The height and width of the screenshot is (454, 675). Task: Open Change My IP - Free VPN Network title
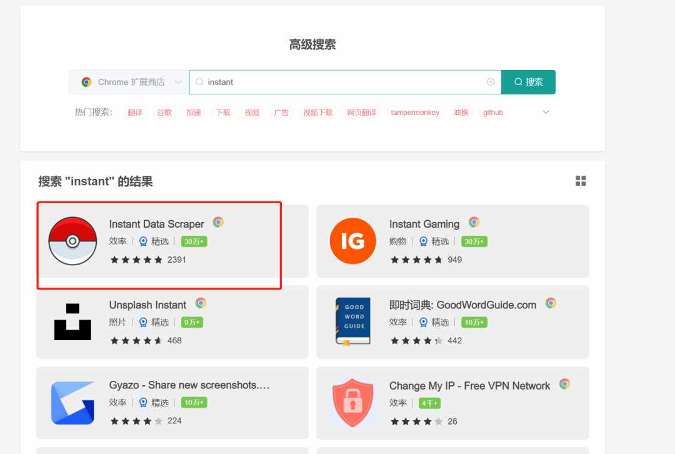(x=469, y=386)
